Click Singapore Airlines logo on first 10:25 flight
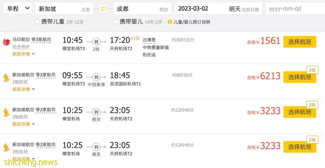Screen dimensions: 325x168 6,112
